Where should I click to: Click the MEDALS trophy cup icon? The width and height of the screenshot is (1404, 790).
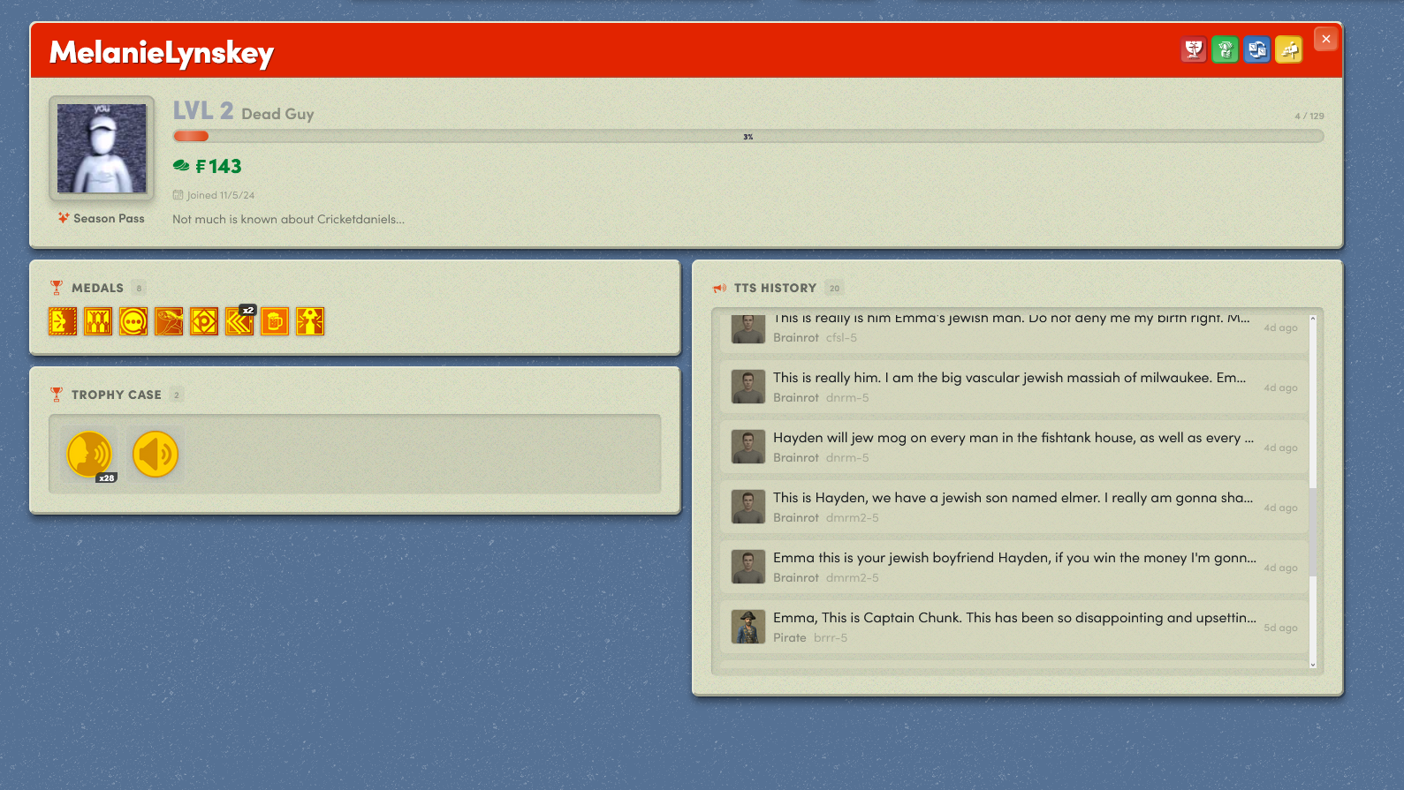[x=57, y=288]
